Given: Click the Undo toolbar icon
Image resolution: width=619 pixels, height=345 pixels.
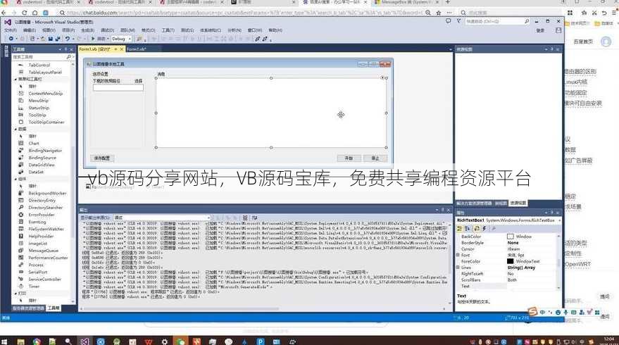Looking at the screenshot, I should [x=68, y=39].
